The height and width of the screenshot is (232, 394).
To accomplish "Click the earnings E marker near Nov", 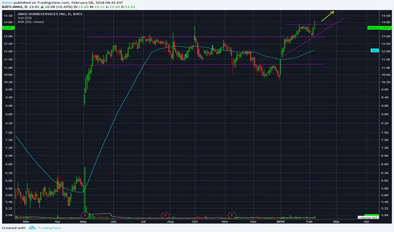I will pyautogui.click(x=232, y=215).
